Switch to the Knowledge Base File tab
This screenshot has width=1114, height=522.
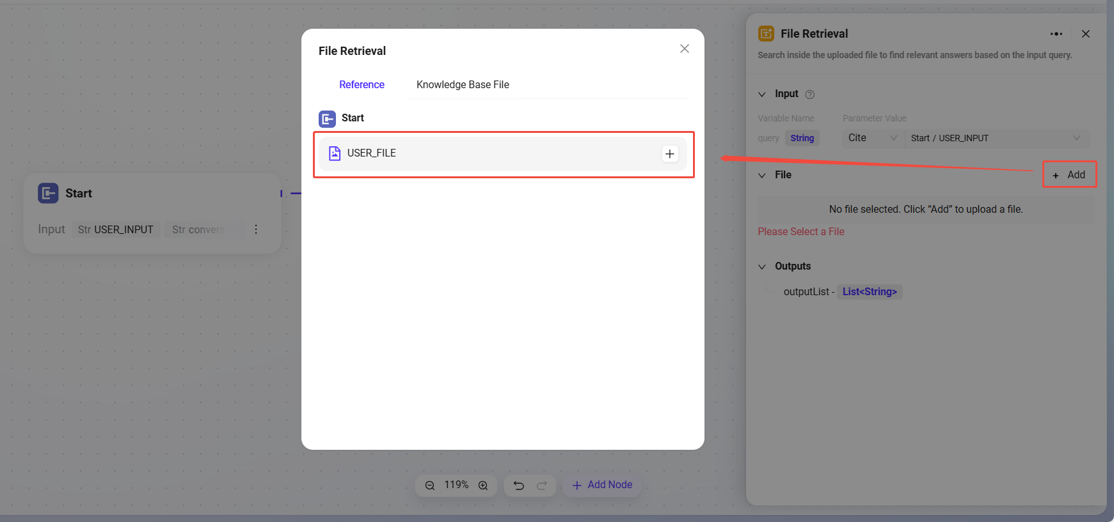coord(463,84)
